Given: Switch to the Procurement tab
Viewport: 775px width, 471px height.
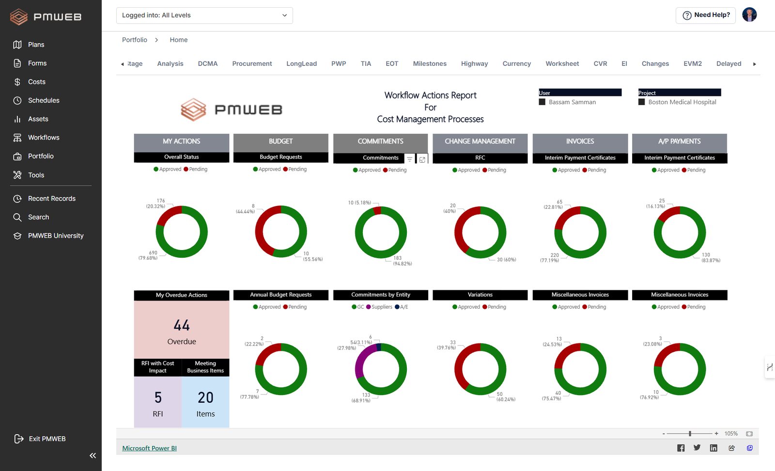Looking at the screenshot, I should 252,63.
